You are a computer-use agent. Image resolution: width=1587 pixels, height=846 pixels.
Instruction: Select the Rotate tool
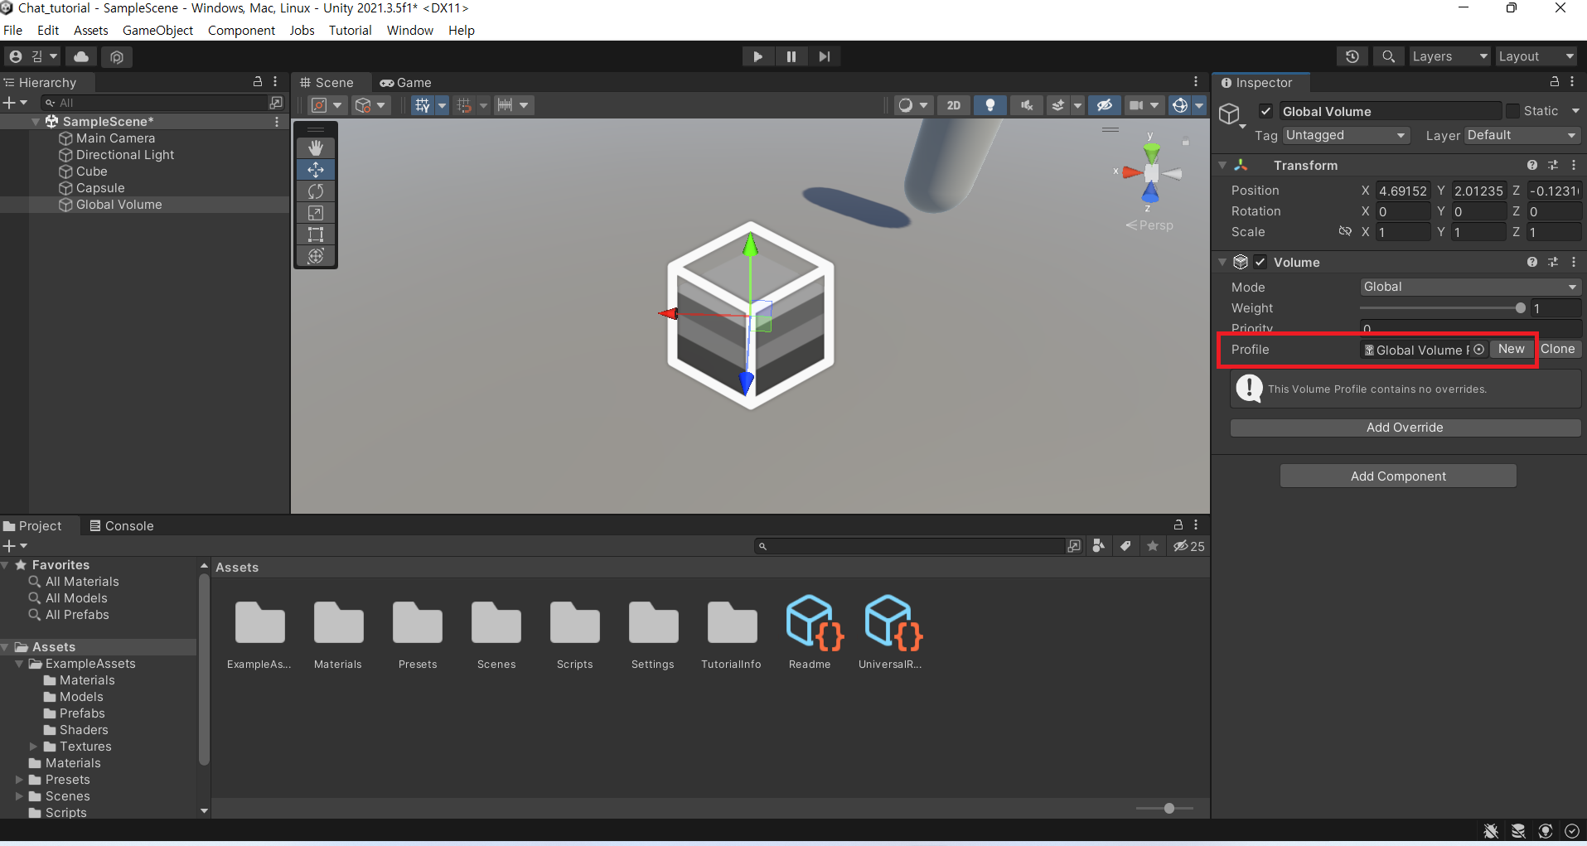click(x=316, y=191)
